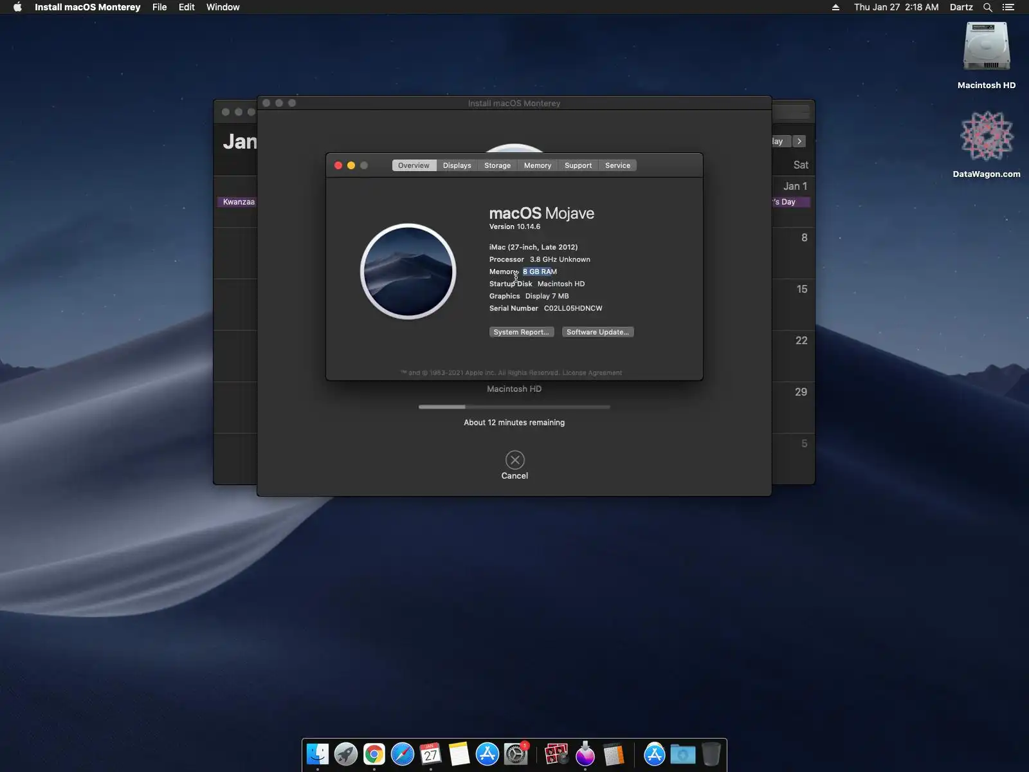Open the Install macOS Monterey app menu
Viewport: 1029px width, 772px height.
point(87,7)
